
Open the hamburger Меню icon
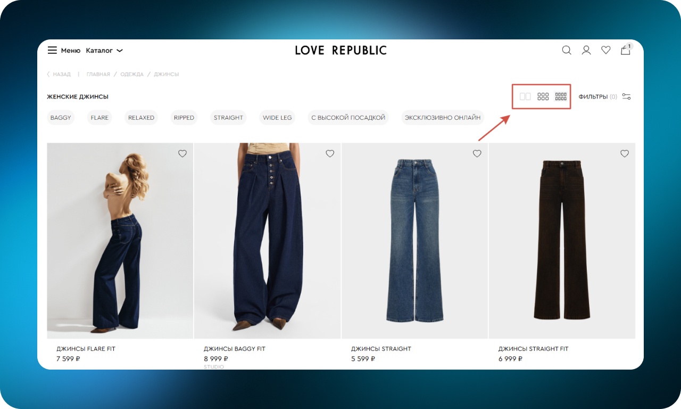(52, 51)
